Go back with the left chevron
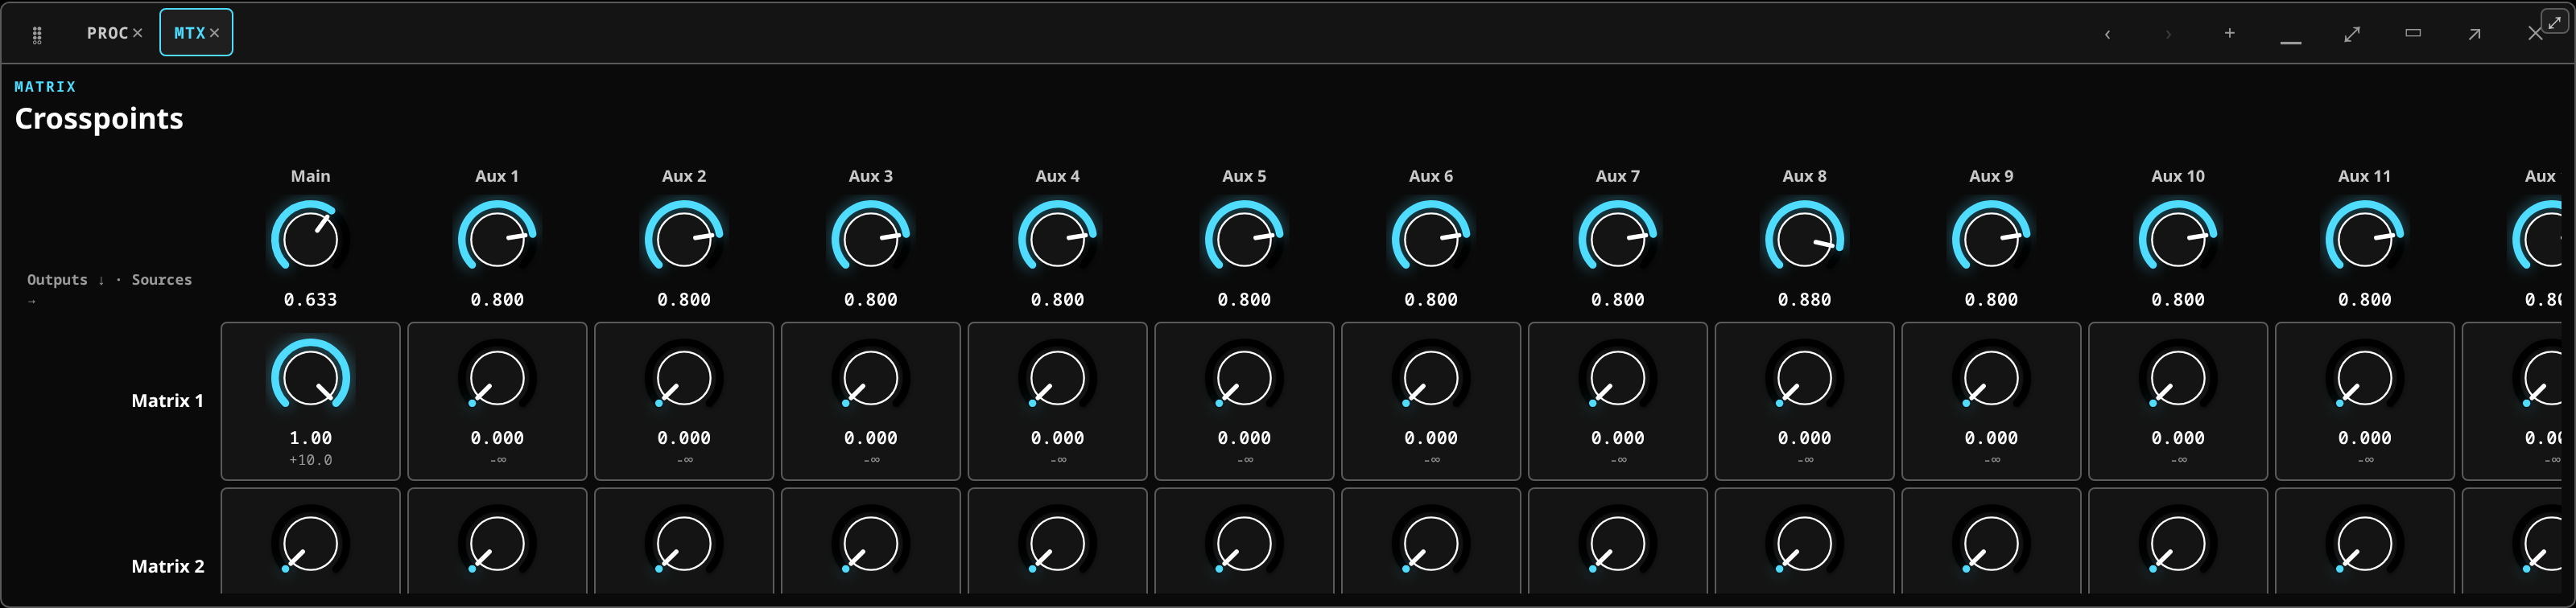This screenshot has height=608, width=2576. click(x=2107, y=34)
